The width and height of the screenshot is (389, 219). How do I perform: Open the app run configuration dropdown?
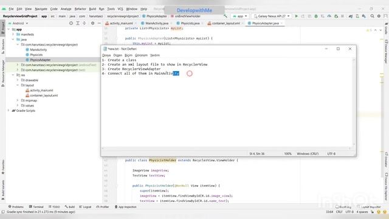(240, 16)
